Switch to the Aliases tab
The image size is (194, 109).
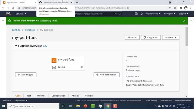point(75,96)
